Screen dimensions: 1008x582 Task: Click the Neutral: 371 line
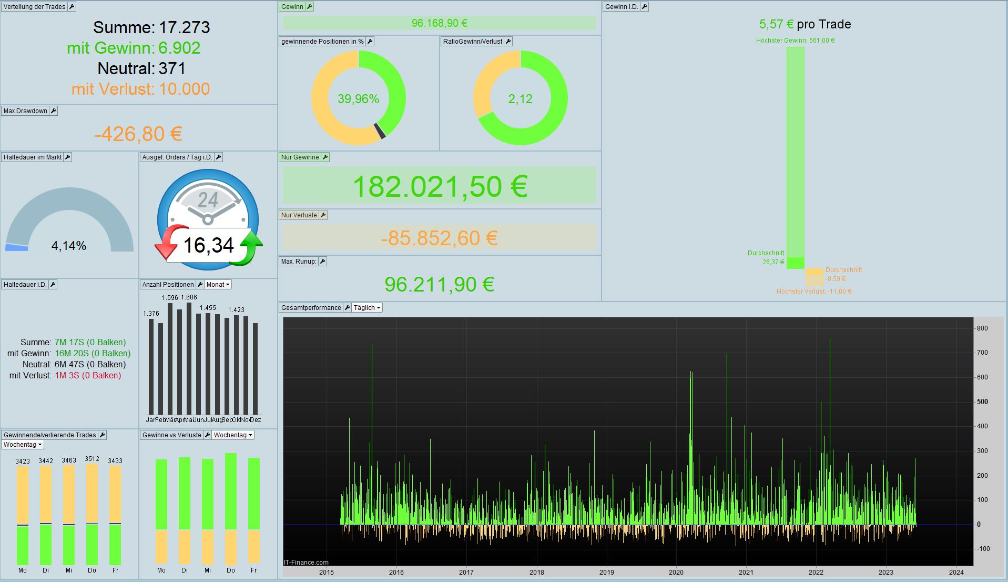coord(141,68)
